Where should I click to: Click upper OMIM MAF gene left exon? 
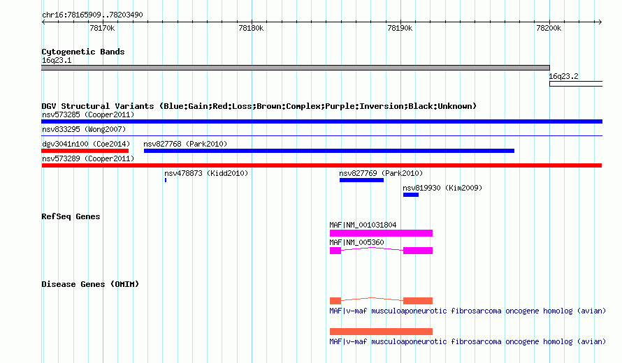point(335,301)
